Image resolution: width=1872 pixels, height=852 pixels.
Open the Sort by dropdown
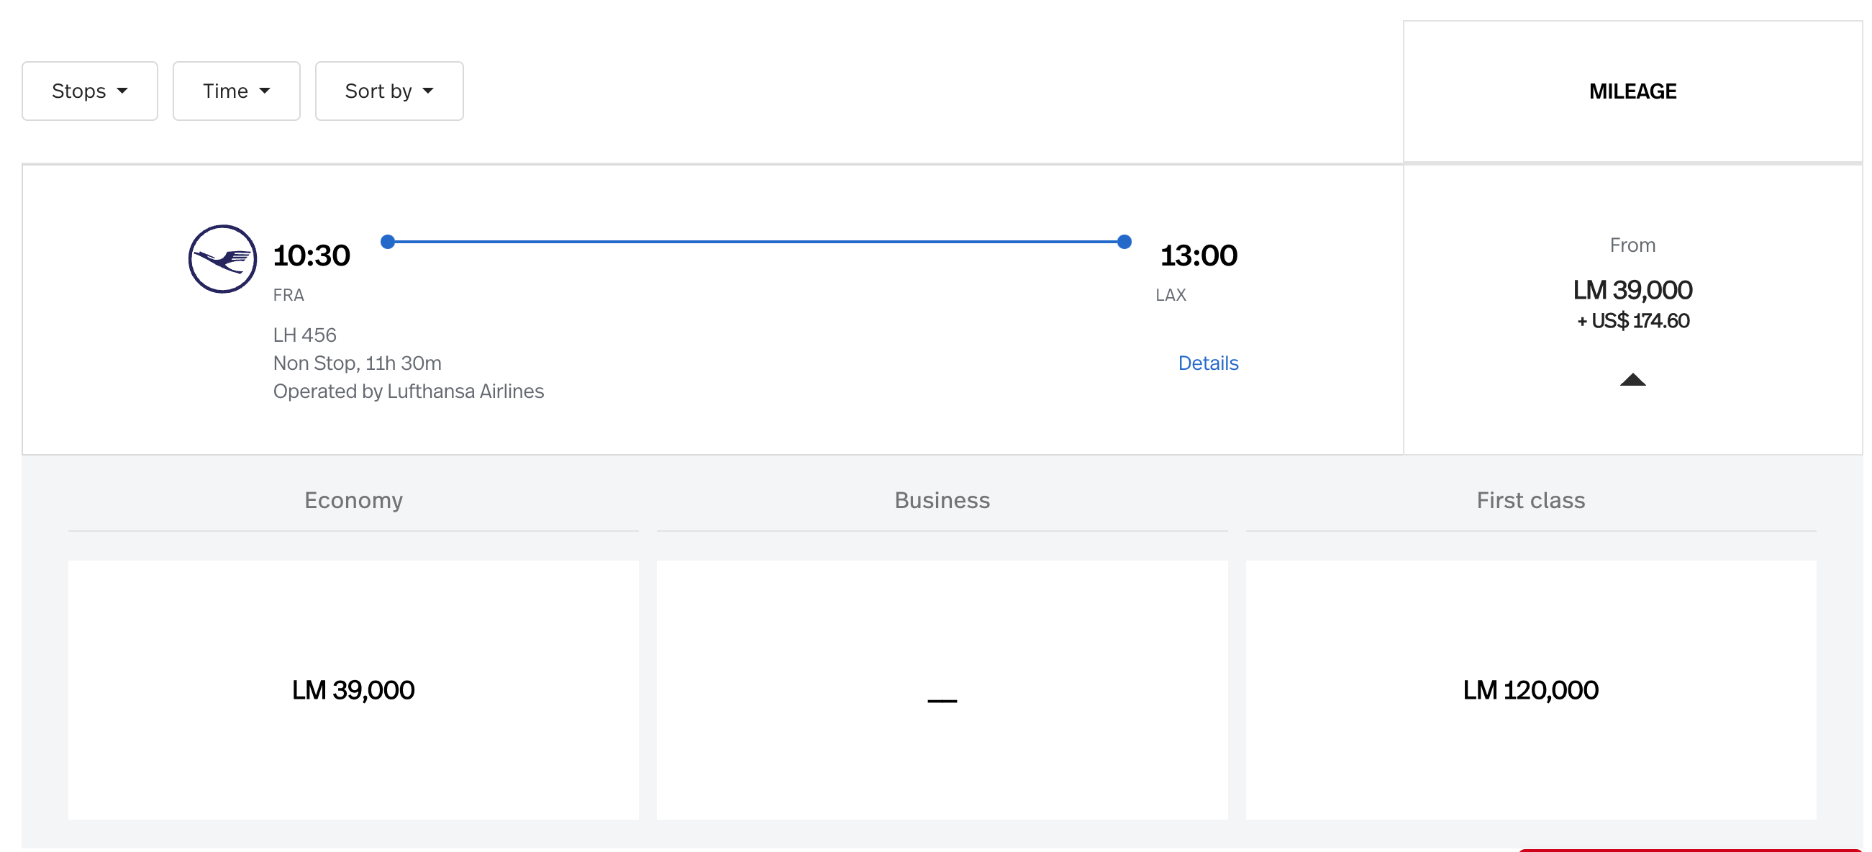click(x=389, y=91)
